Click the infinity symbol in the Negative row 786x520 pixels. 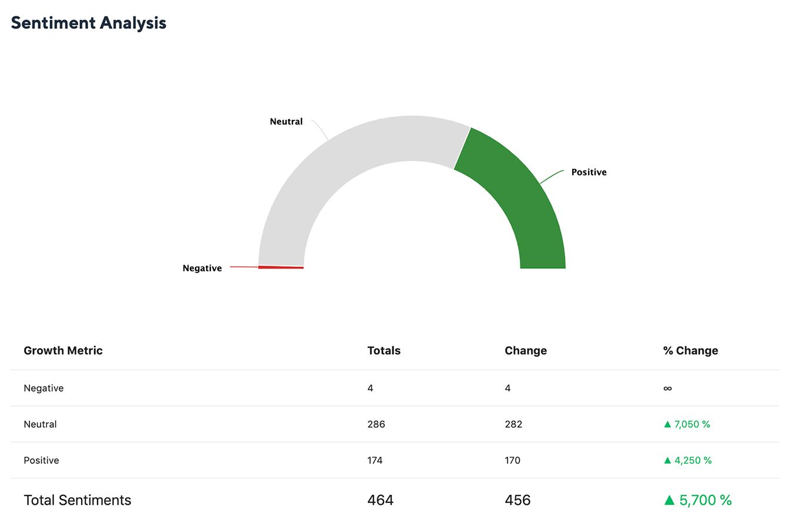667,388
